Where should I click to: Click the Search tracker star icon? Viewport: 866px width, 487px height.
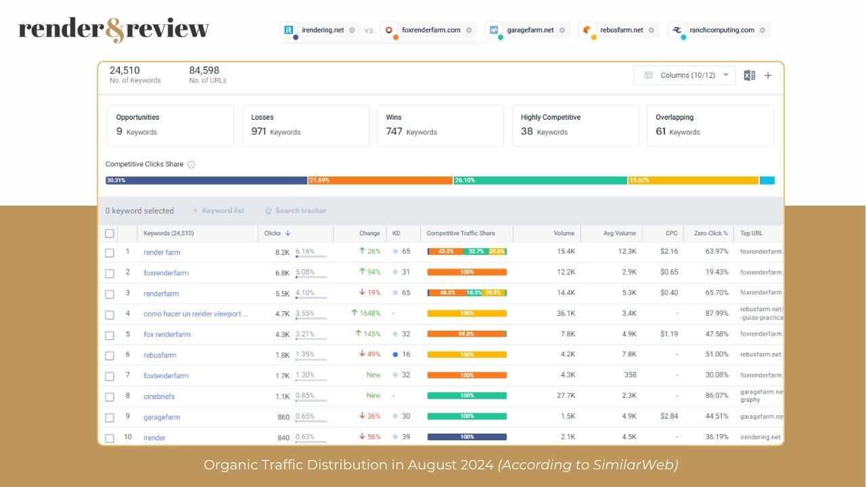coord(269,211)
